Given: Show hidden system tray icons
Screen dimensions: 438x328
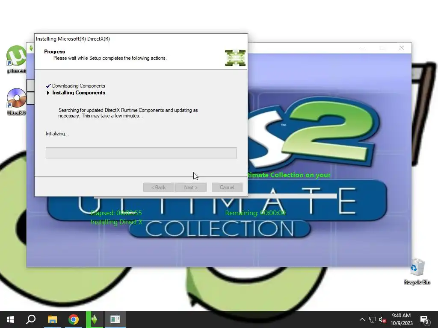Looking at the screenshot, I should tap(362, 319).
